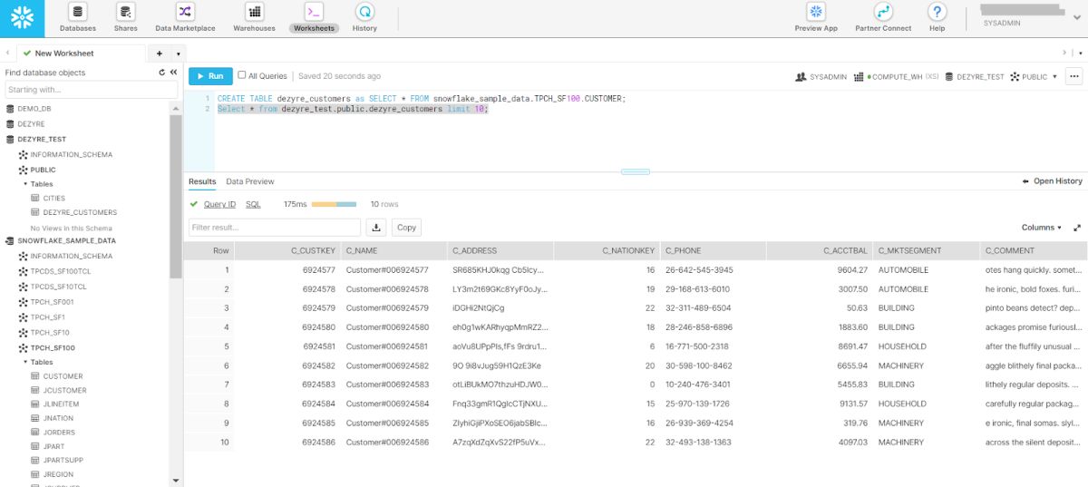The image size is (1088, 487).
Task: Click the JNATION table icon
Action: pyautogui.click(x=35, y=418)
